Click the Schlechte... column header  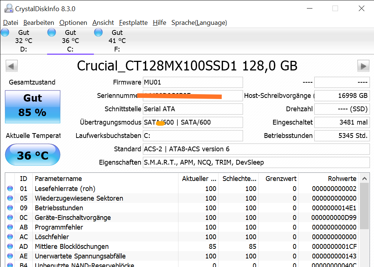(x=238, y=179)
